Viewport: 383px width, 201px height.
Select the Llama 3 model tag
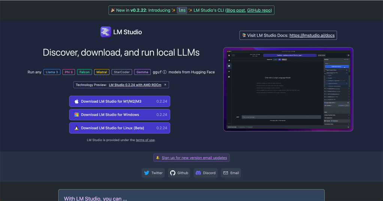click(x=52, y=72)
